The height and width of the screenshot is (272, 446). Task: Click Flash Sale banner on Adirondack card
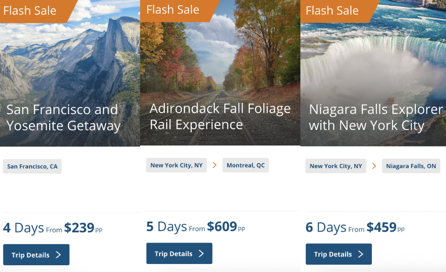click(x=173, y=10)
